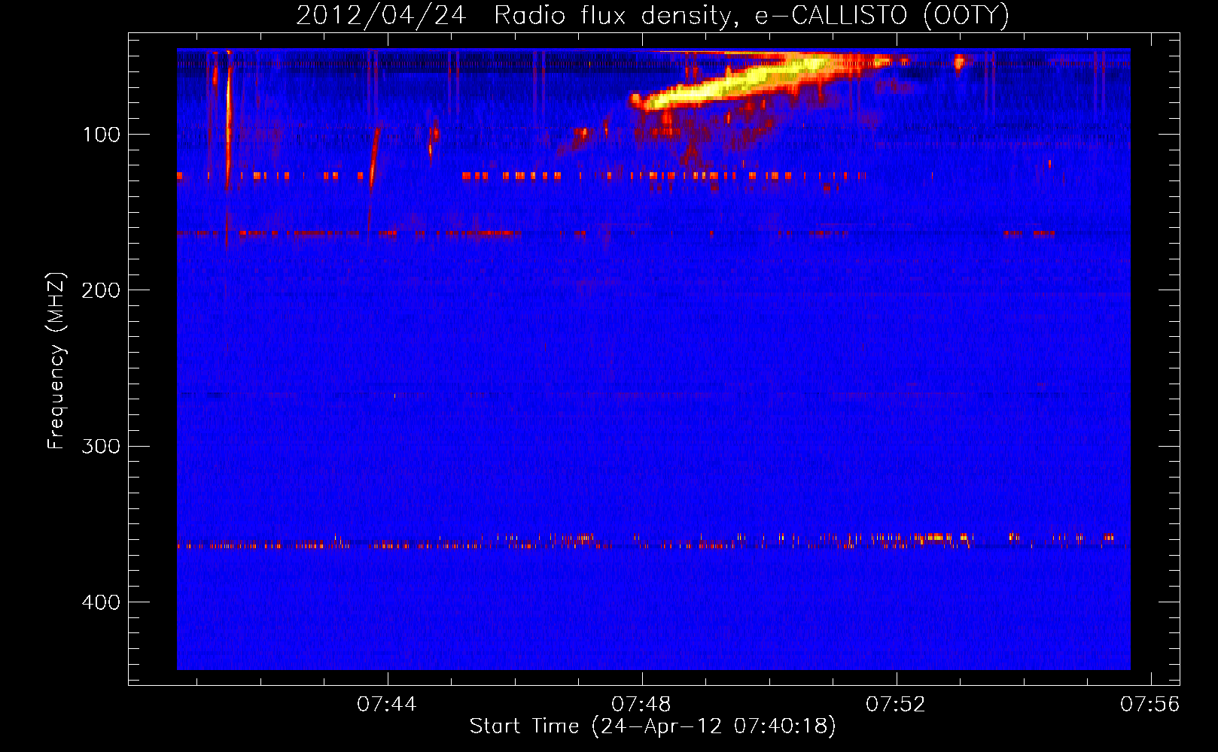Viewport: 1218px width, 752px height.
Task: Click the 07:52 time tick label
Action: [x=896, y=705]
